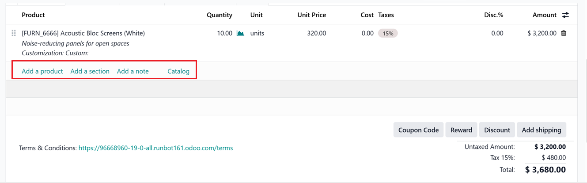587x183 pixels.
Task: Open the Terms & Conditions URL
Action: point(155,148)
